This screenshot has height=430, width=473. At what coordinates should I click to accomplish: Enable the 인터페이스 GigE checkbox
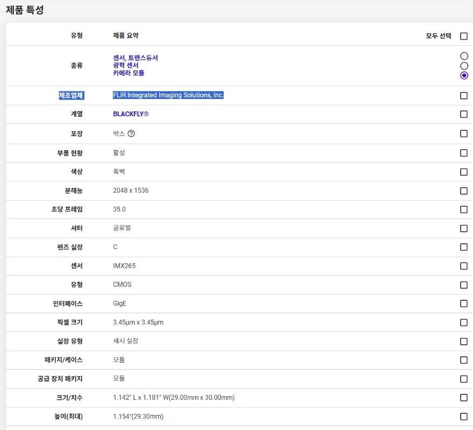point(464,304)
